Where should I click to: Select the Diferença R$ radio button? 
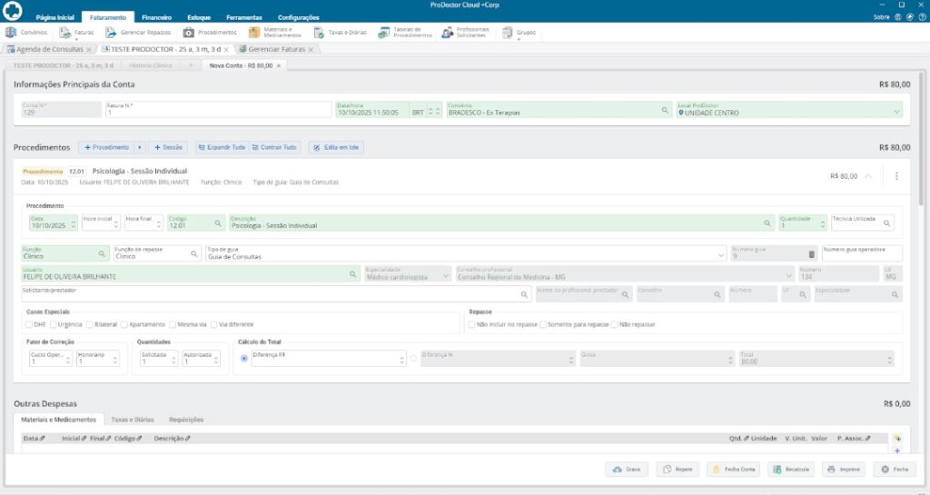click(244, 359)
